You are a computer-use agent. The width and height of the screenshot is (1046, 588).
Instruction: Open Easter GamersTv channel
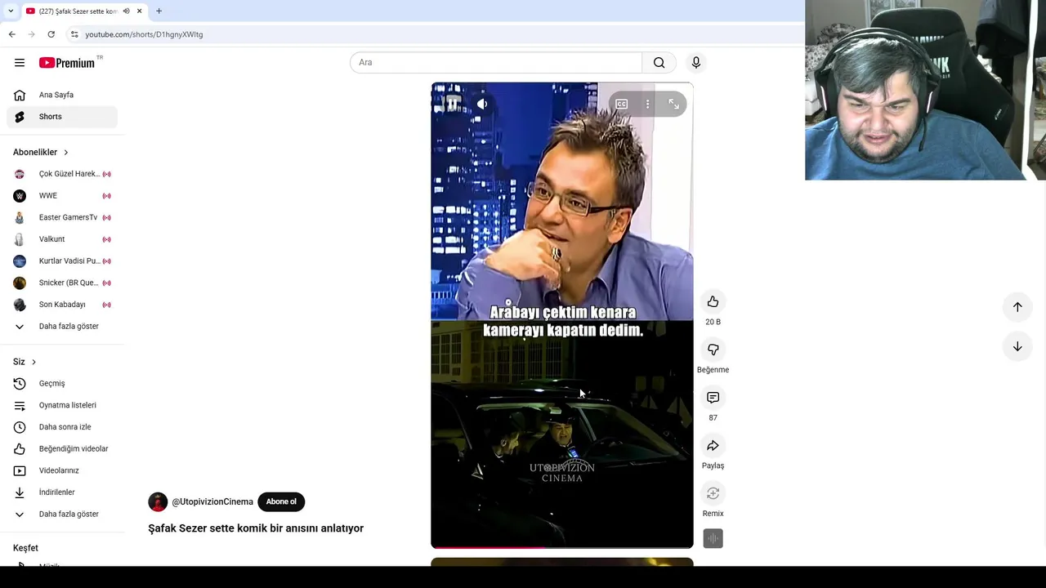tap(62, 217)
